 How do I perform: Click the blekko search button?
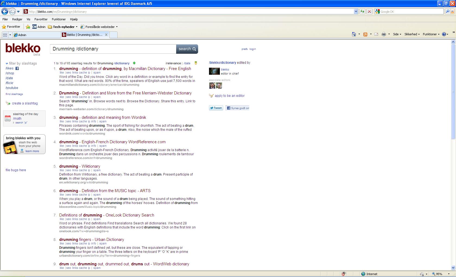tap(187, 49)
